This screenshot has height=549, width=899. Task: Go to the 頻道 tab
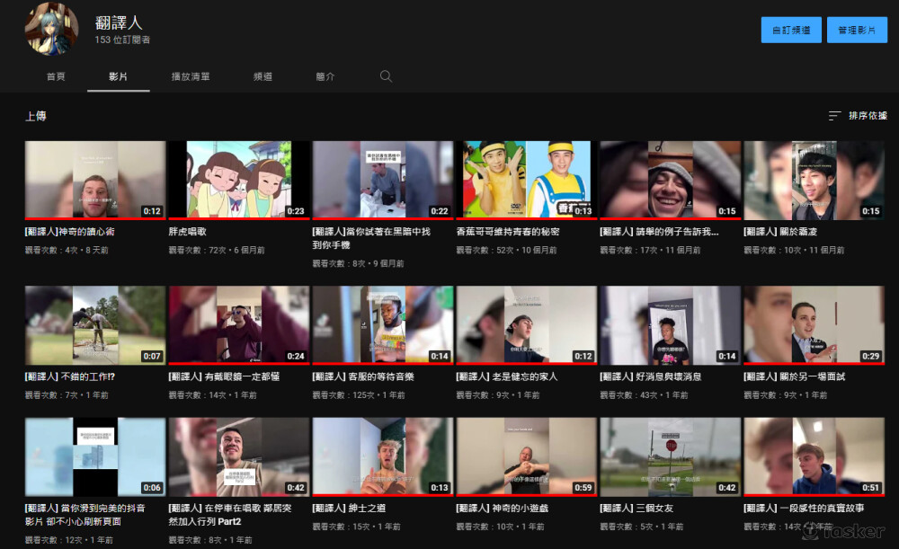click(263, 77)
